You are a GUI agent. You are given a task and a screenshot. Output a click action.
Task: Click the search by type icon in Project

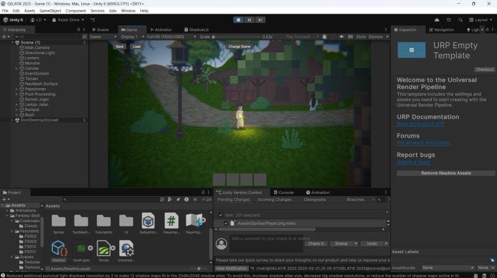(x=170, y=199)
